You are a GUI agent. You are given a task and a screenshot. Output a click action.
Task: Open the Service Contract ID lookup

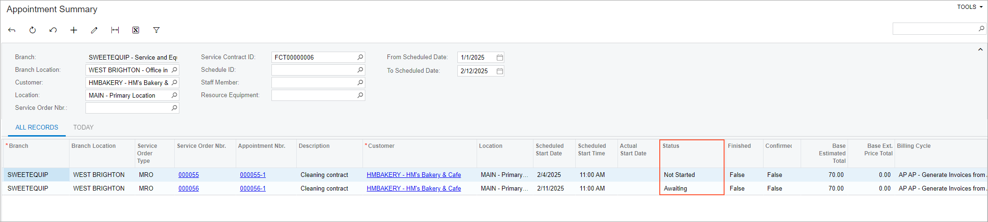tap(360, 57)
